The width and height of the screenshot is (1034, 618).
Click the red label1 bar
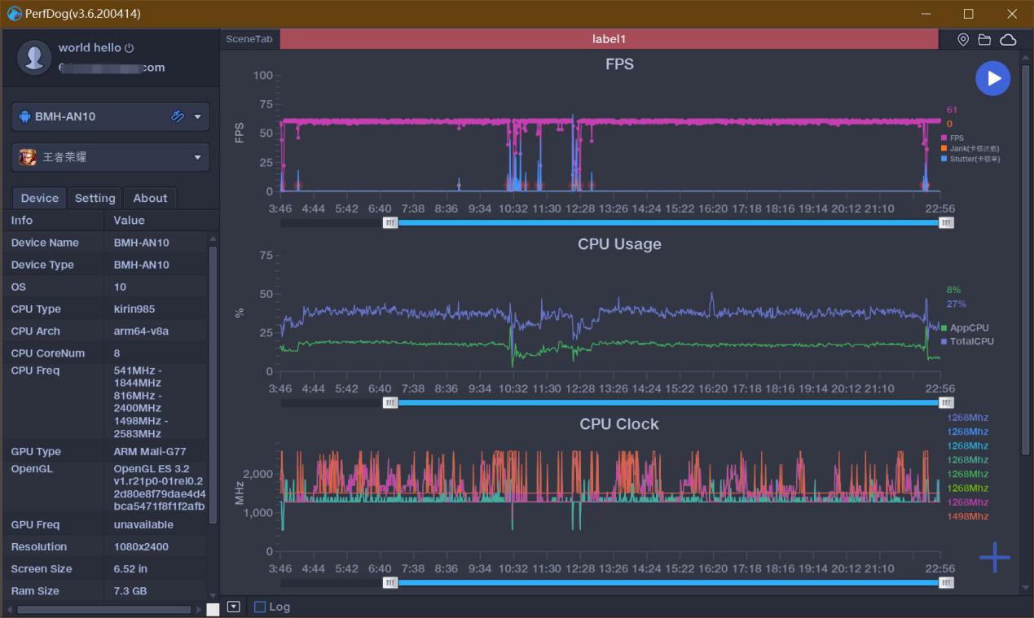tap(609, 39)
